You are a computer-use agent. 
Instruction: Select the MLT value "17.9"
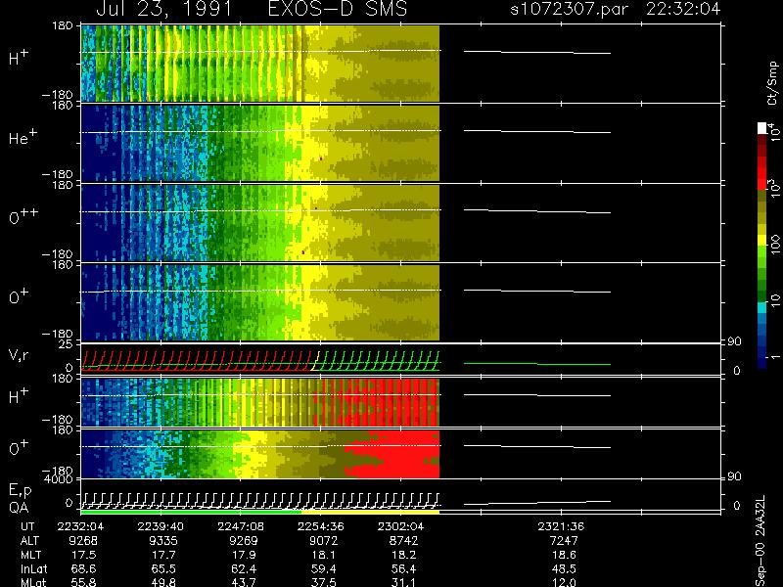[244, 555]
